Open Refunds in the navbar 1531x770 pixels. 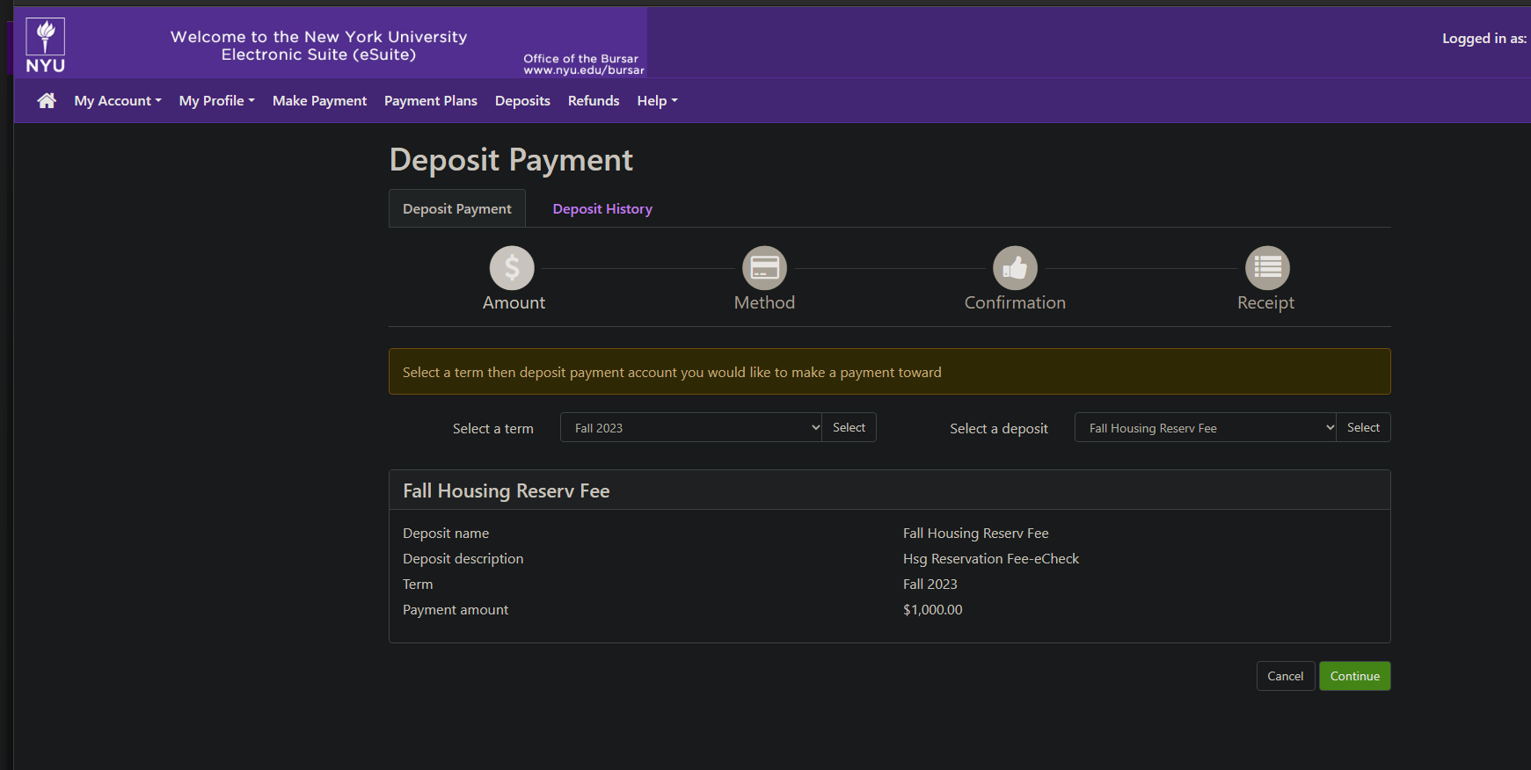[x=594, y=101]
